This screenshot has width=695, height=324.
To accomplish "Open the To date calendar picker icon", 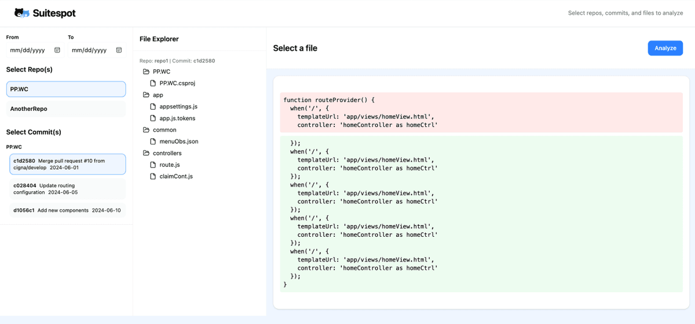I will click(x=119, y=50).
